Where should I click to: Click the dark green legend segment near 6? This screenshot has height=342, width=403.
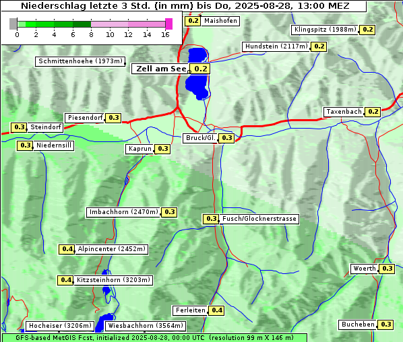click(82, 24)
